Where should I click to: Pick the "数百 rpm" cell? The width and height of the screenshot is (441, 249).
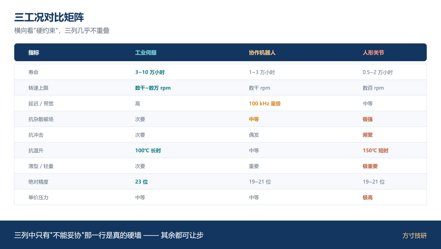pyautogui.click(x=373, y=88)
